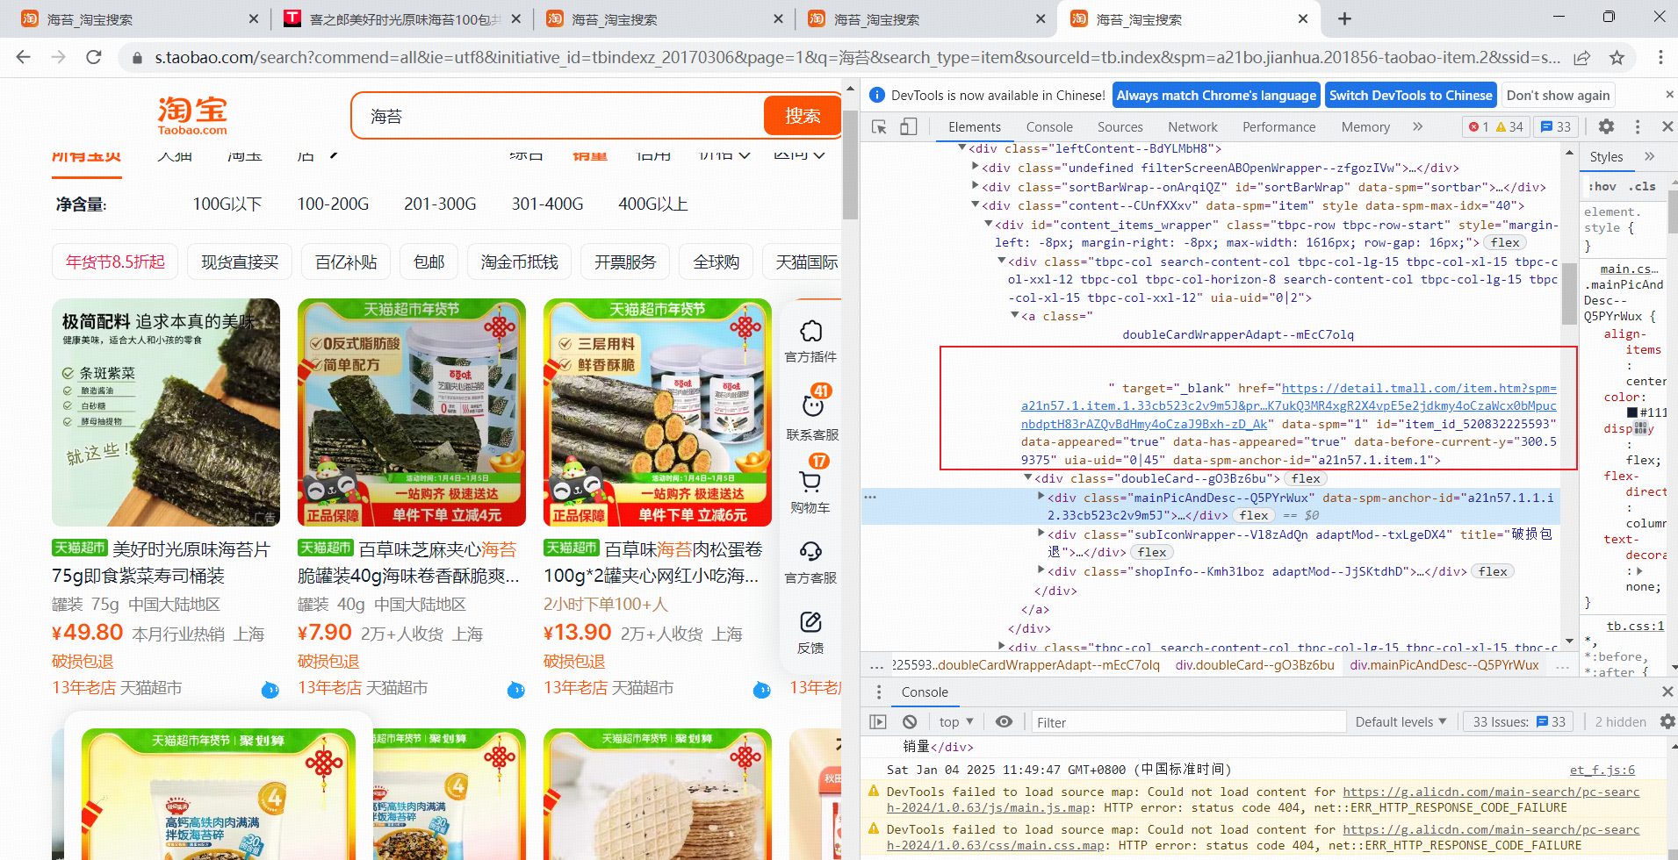Viewport: 1678px width, 860px height.
Task: Click the console Filter input field
Action: point(1187,722)
